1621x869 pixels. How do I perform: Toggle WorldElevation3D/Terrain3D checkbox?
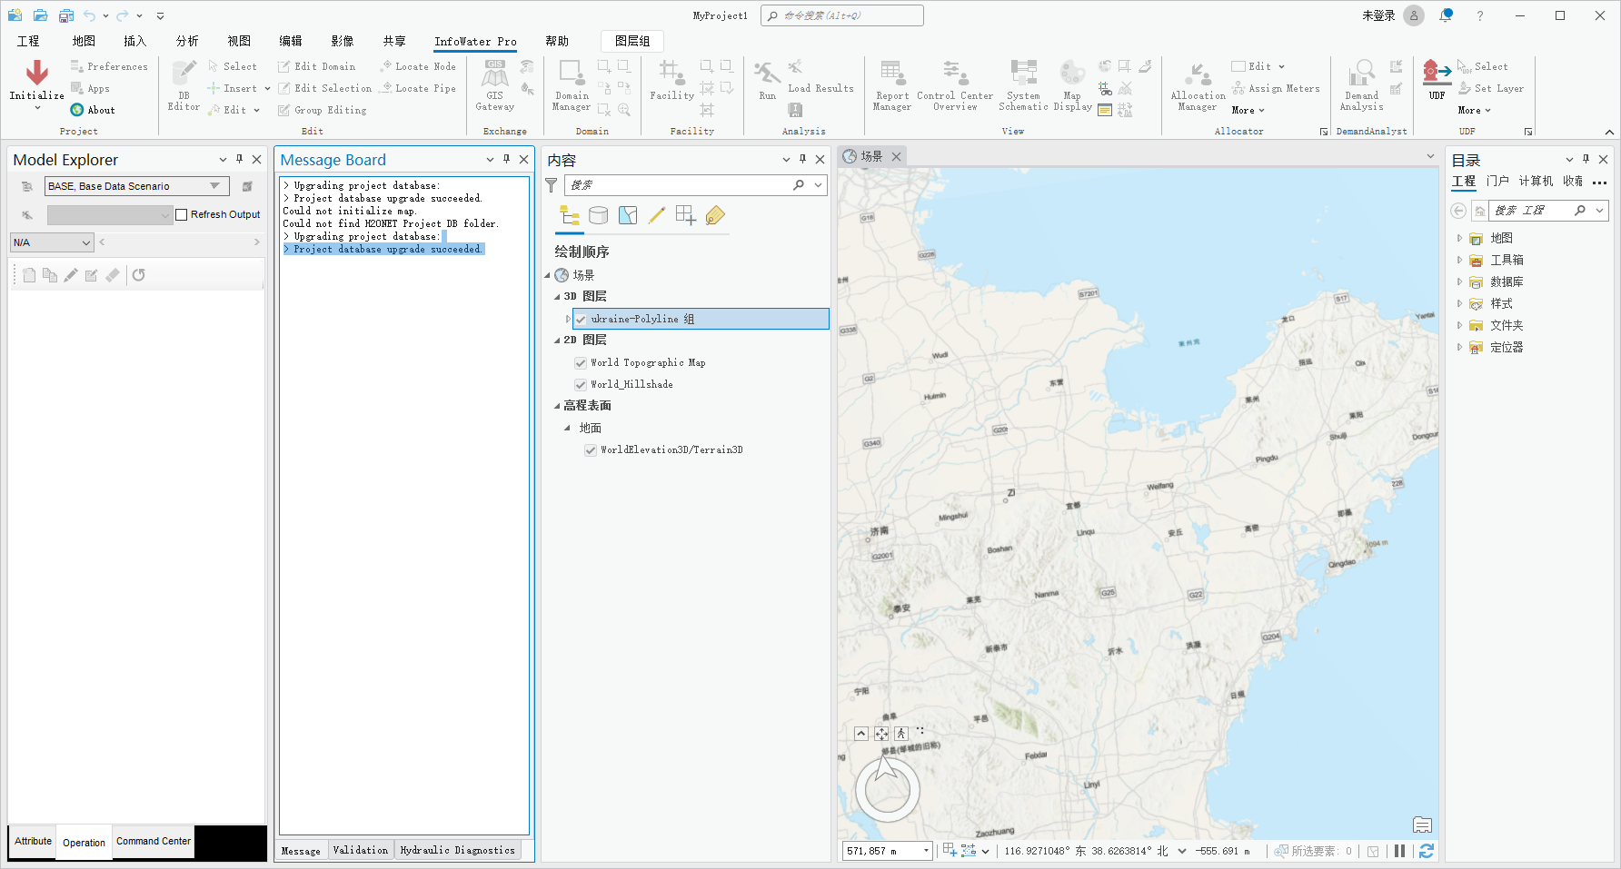(x=591, y=449)
